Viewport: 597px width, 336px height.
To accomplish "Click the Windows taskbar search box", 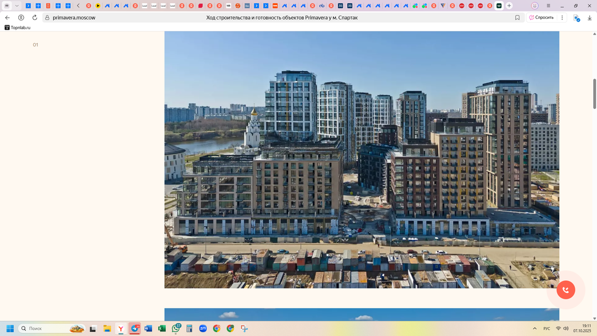I will point(52,328).
